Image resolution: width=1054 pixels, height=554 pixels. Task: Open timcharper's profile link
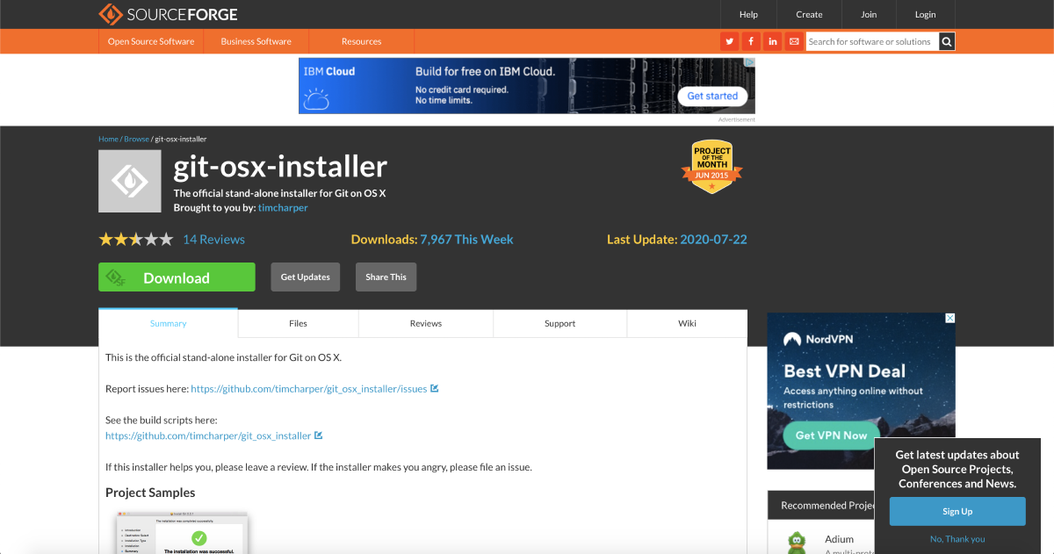pos(283,207)
